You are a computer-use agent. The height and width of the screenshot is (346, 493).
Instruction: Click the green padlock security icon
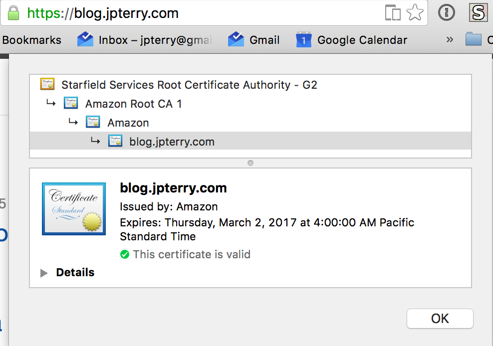coord(13,12)
